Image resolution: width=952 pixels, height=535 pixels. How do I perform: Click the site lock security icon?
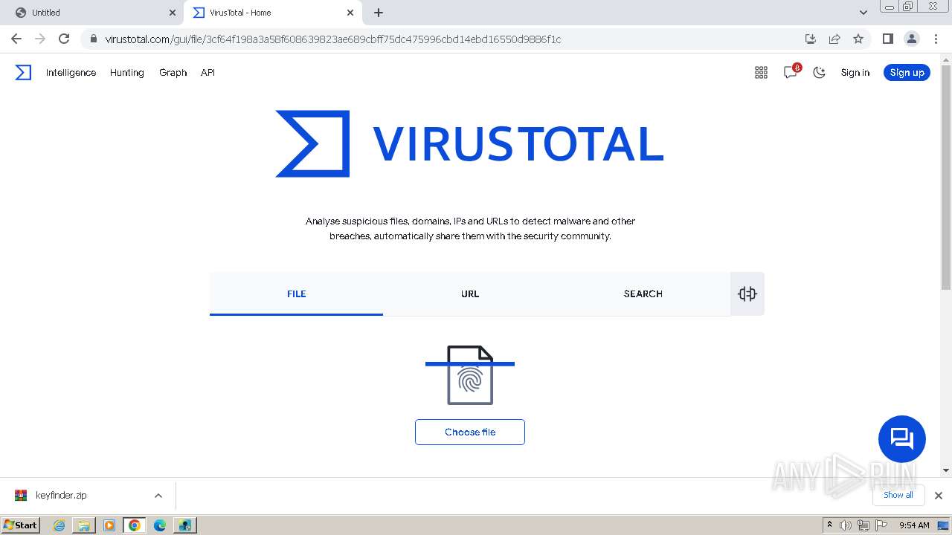(x=93, y=39)
